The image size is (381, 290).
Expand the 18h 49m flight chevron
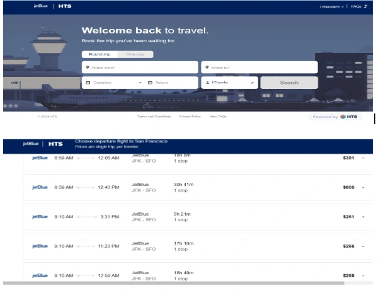tap(363, 276)
